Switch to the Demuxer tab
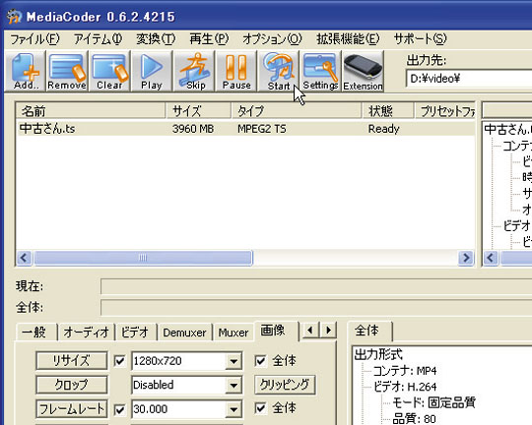Screen dimensions: 532x425 [x=184, y=333]
